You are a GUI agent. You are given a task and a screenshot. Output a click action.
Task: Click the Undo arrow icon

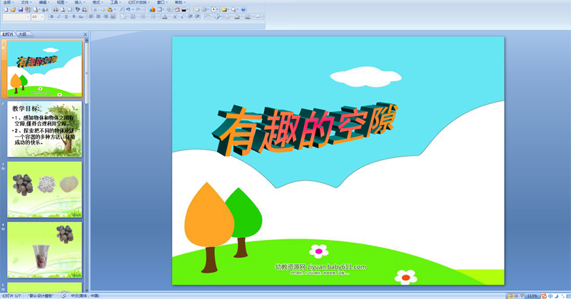pos(127,10)
